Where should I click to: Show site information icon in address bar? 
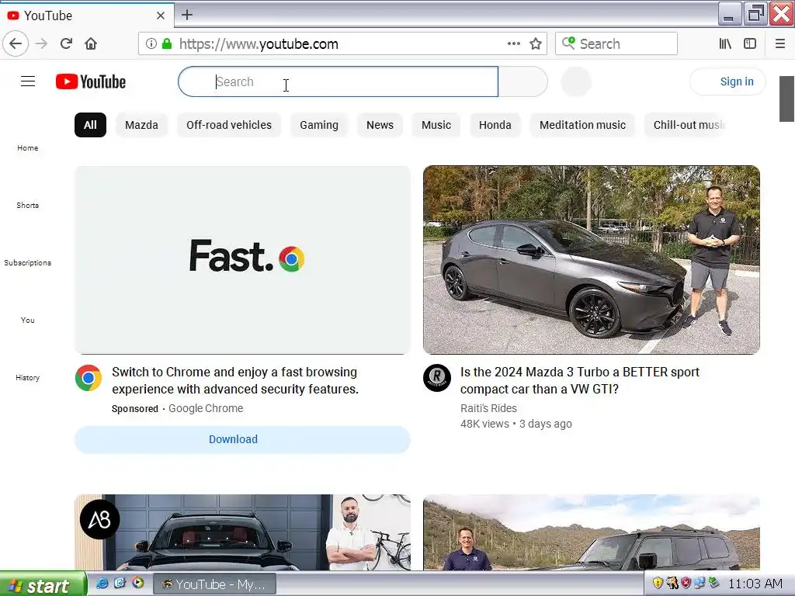[x=151, y=44]
